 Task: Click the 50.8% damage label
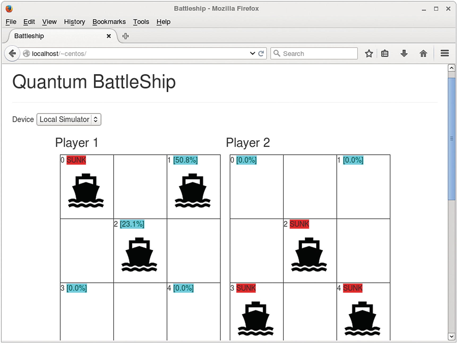coord(185,160)
